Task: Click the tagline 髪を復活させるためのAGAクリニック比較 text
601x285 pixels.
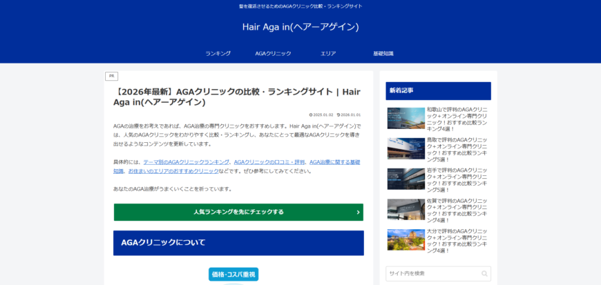Action: pyautogui.click(x=300, y=6)
